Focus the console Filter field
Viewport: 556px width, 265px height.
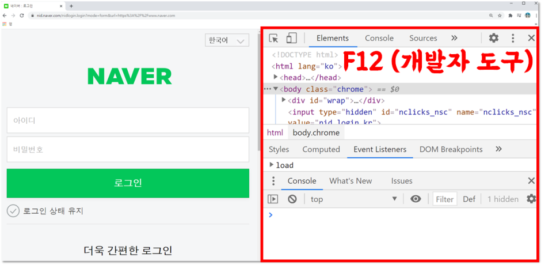coord(445,199)
